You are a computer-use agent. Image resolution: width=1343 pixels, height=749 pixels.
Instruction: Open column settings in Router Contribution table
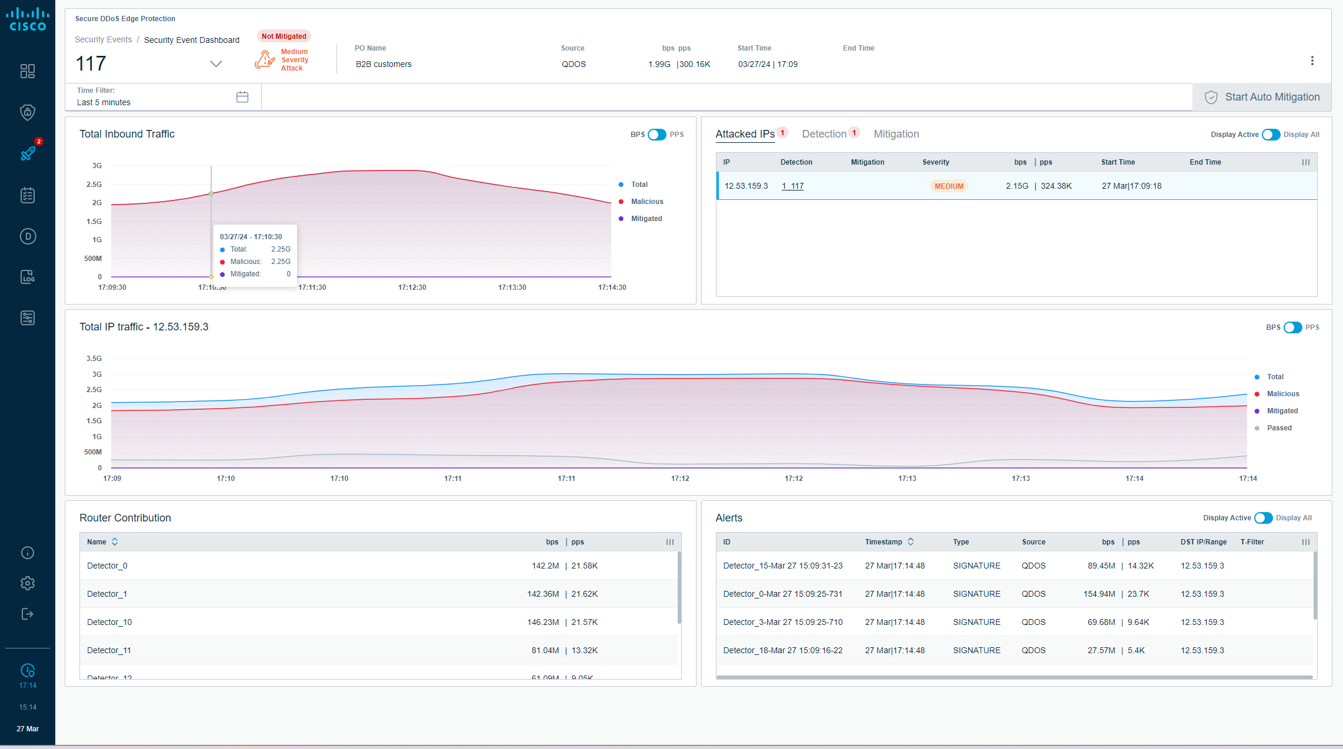[669, 542]
